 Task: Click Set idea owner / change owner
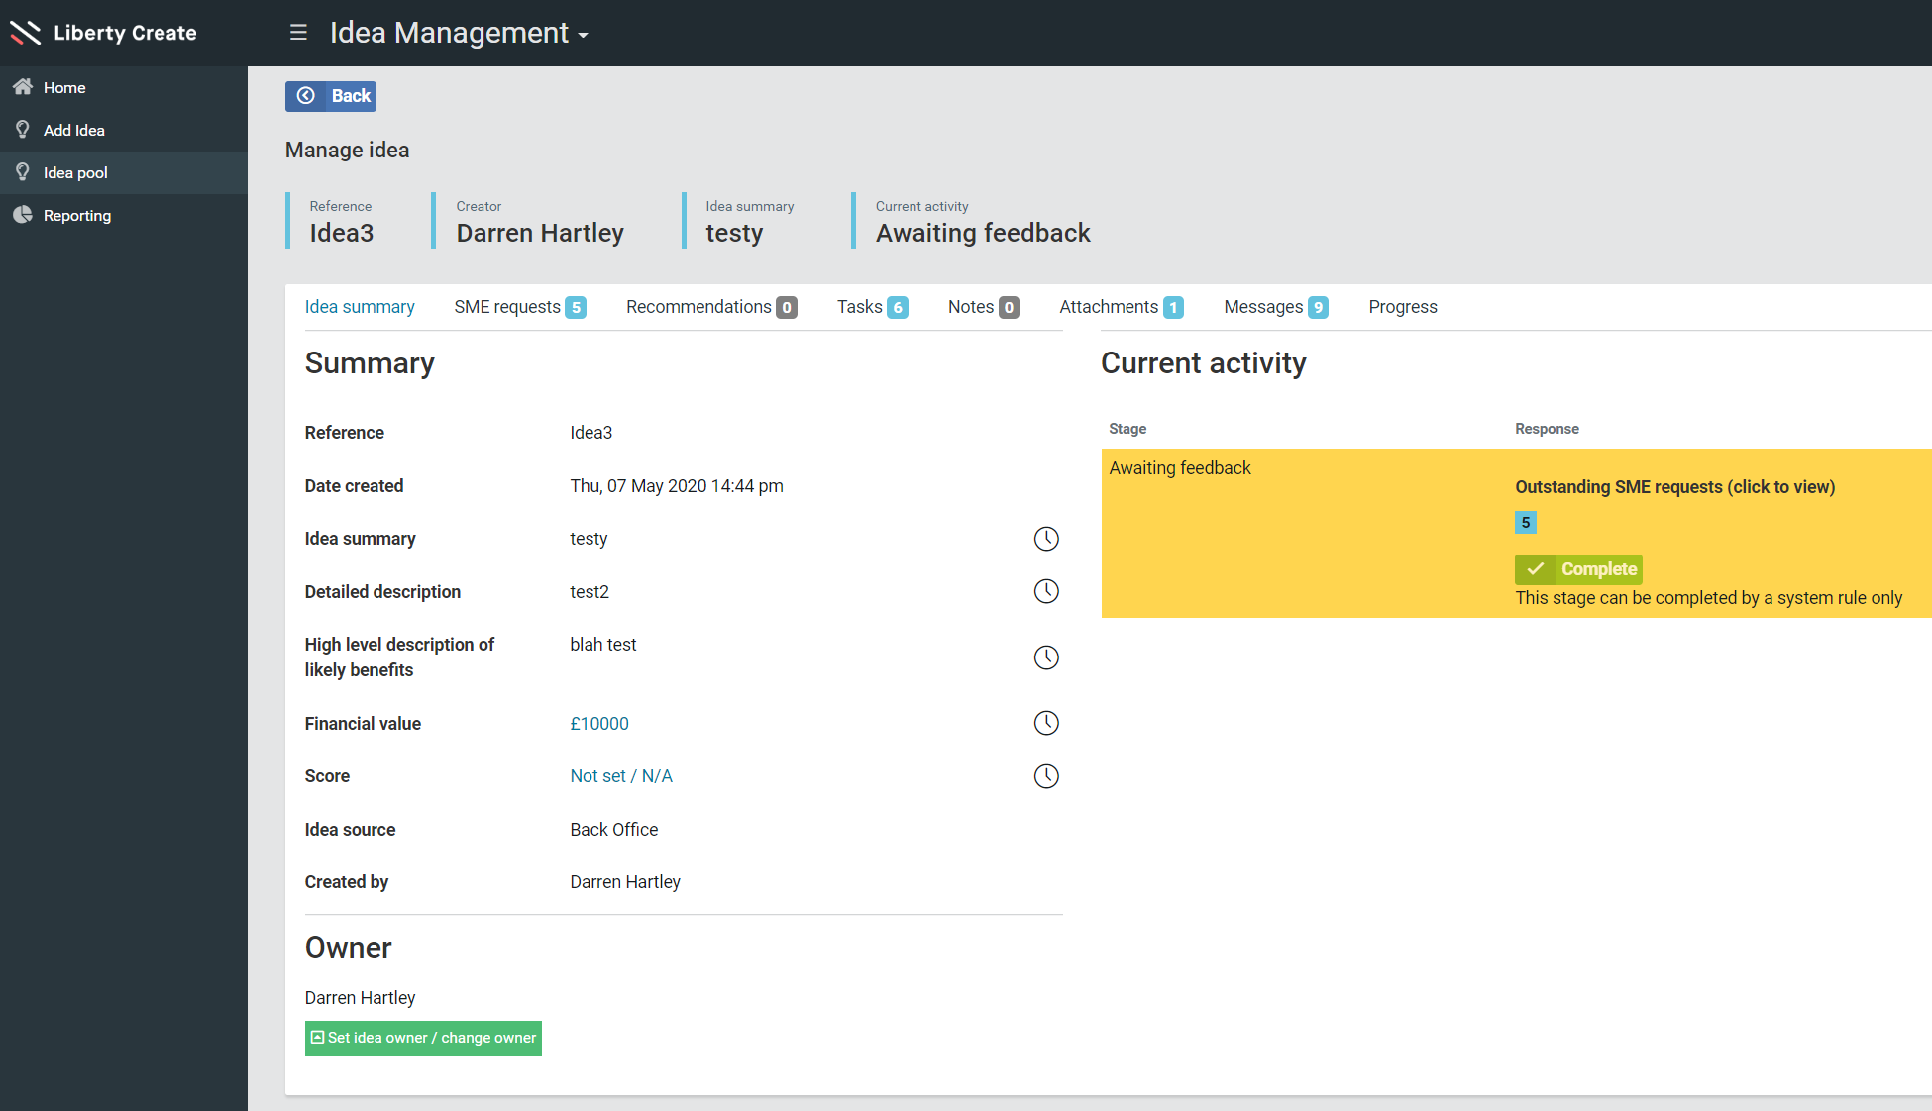pos(423,1038)
